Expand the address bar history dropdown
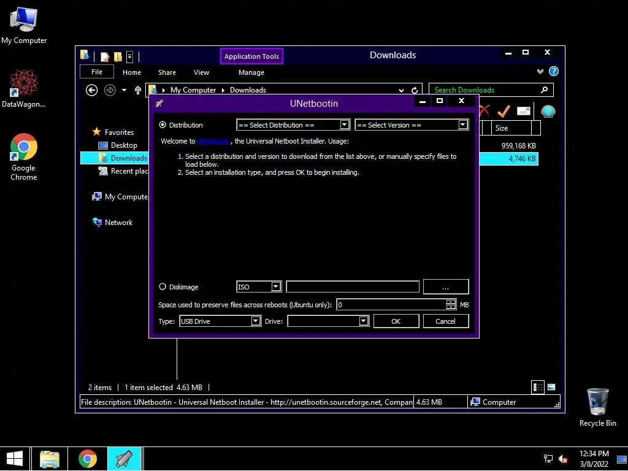 (401, 91)
